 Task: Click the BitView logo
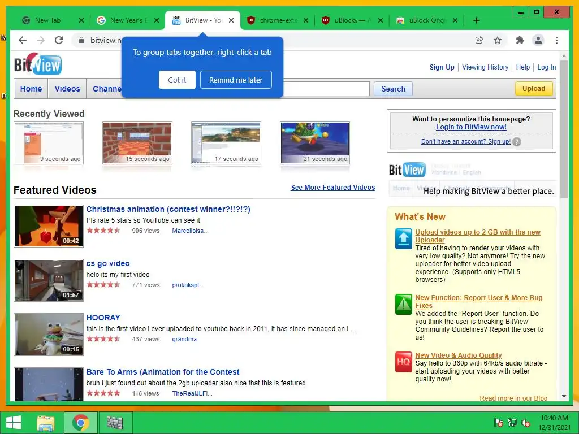tap(38, 64)
